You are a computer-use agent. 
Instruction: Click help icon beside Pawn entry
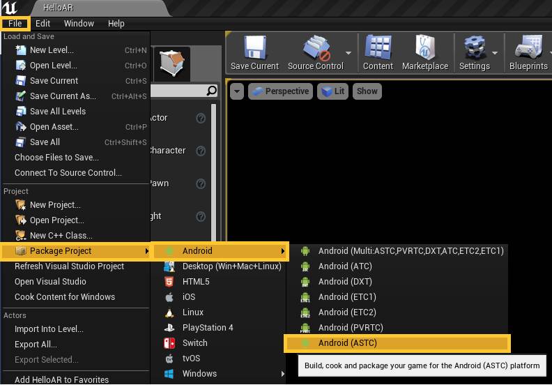pyautogui.click(x=201, y=183)
